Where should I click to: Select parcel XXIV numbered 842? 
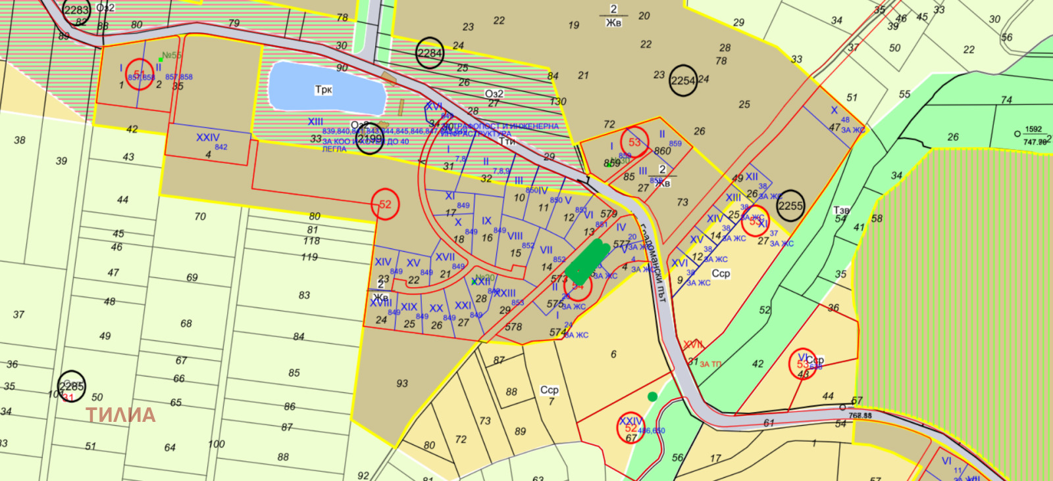(207, 141)
